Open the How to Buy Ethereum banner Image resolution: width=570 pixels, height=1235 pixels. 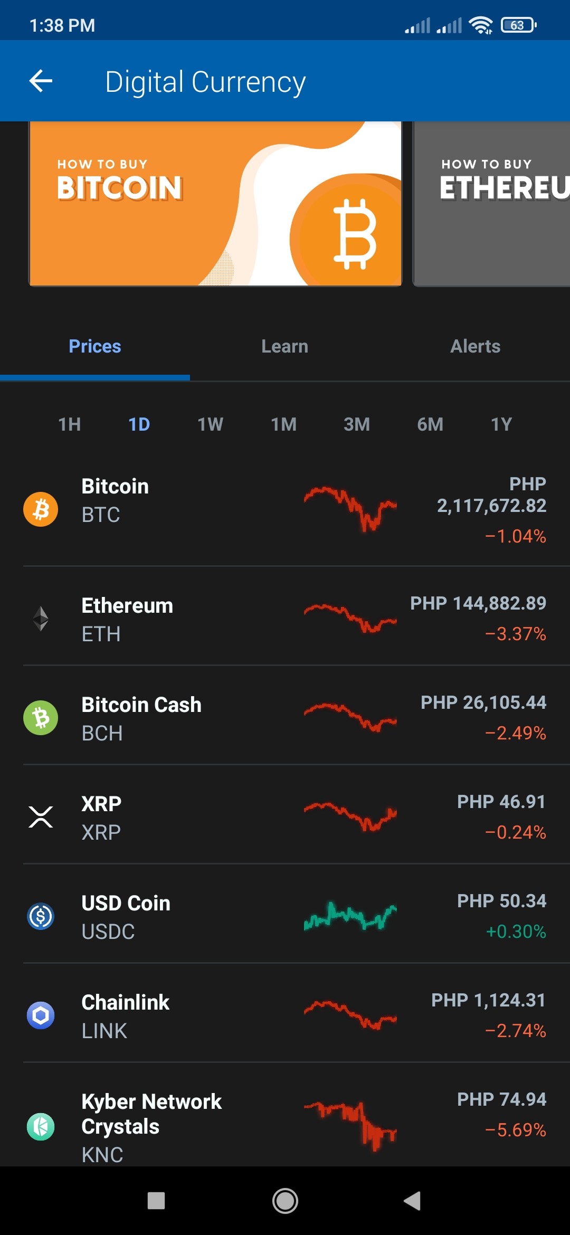(491, 204)
